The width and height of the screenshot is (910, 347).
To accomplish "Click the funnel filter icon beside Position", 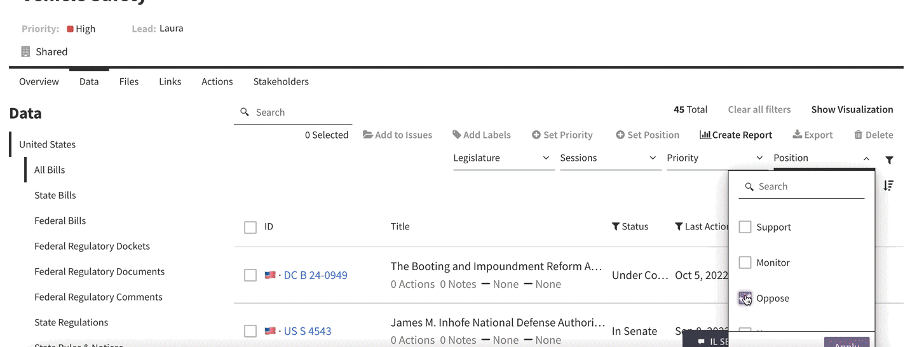I will tap(889, 160).
